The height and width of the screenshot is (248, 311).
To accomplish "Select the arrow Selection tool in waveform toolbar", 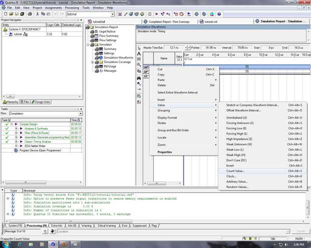I will (x=139, y=48).
